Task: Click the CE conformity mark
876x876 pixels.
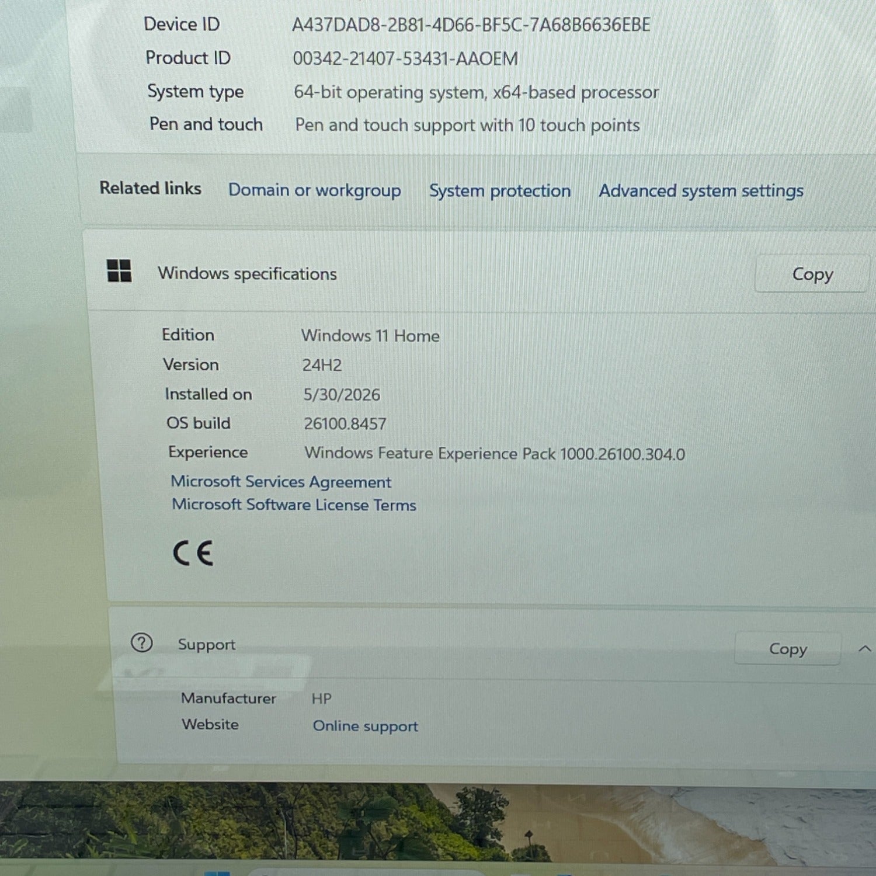Action: pyautogui.click(x=193, y=553)
